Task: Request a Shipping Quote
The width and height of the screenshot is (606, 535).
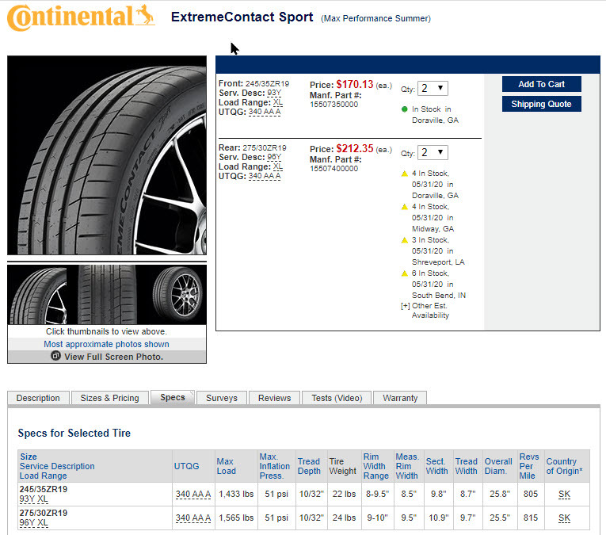Action: tap(541, 104)
